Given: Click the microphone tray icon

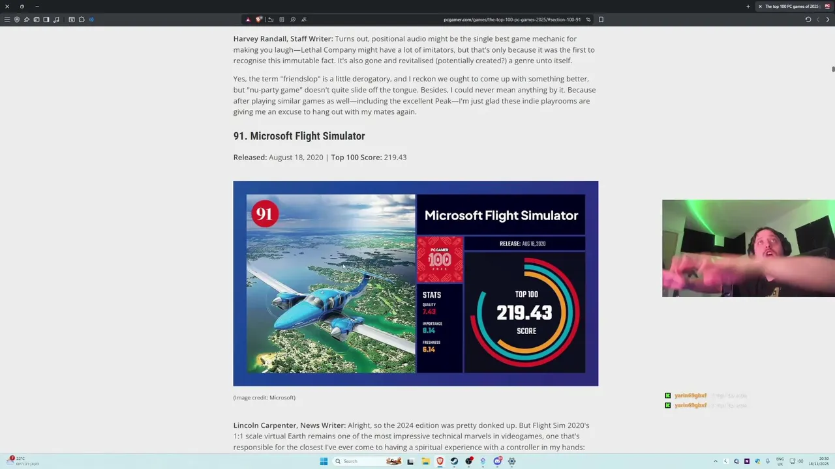Looking at the screenshot, I should [768, 461].
